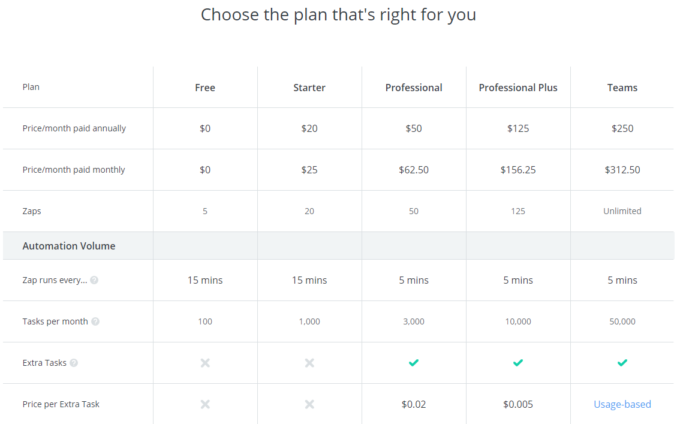The height and width of the screenshot is (424, 680).
Task: Click Price per Extra Task X under Free
Action: [205, 404]
